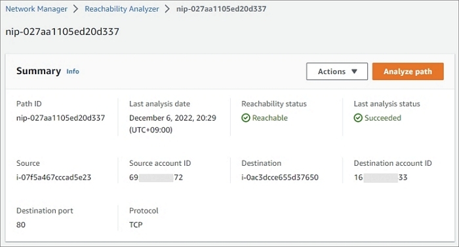
Task: Click the page title nip-027aa1105ed20d337 heading
Action: (x=62, y=31)
